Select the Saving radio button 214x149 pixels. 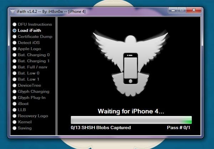coord(15,128)
